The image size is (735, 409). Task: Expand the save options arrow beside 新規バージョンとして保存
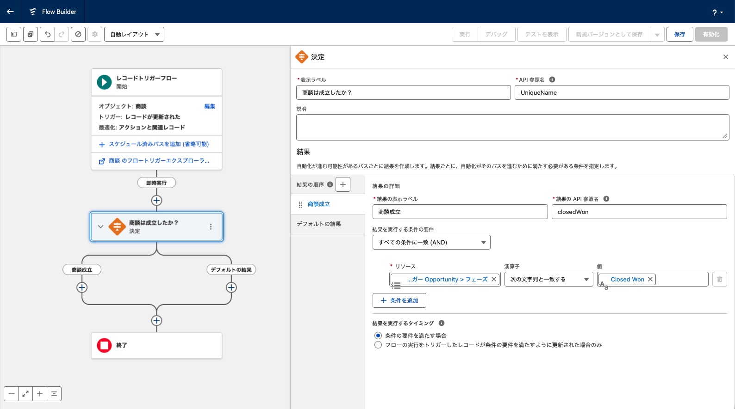click(x=657, y=34)
